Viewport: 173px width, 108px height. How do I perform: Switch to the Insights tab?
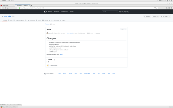pyautogui.click(x=63, y=20)
